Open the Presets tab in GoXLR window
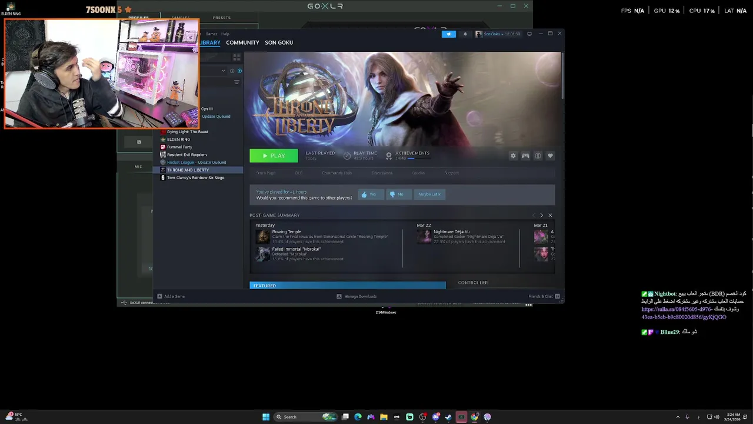 tap(222, 18)
